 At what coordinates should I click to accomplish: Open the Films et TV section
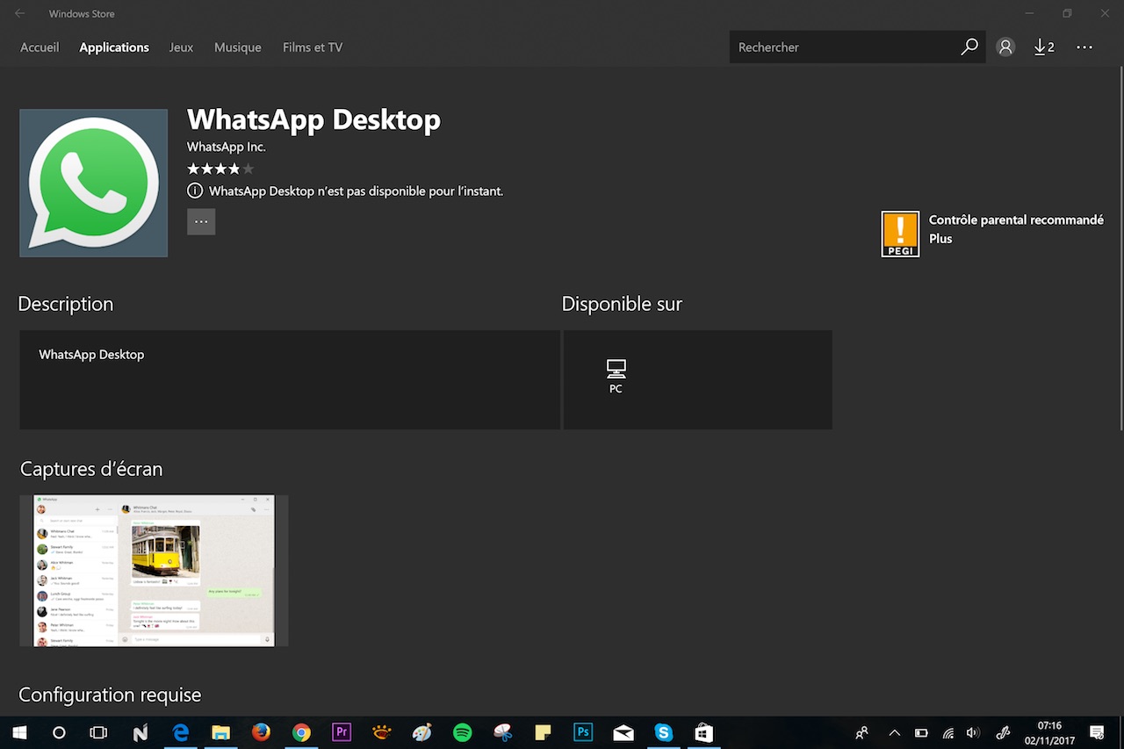click(312, 47)
